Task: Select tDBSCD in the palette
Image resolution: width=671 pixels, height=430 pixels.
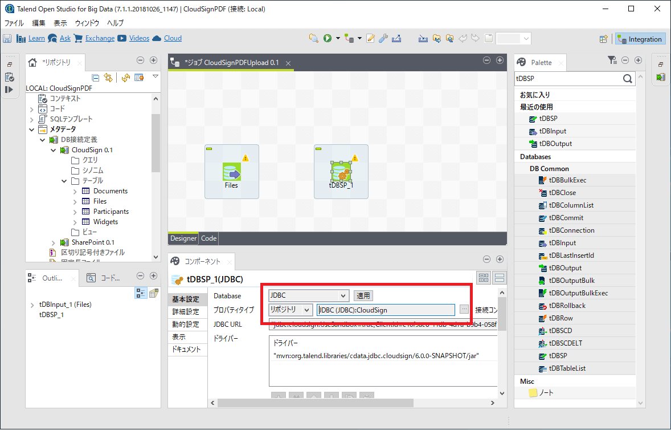Action: point(560,331)
